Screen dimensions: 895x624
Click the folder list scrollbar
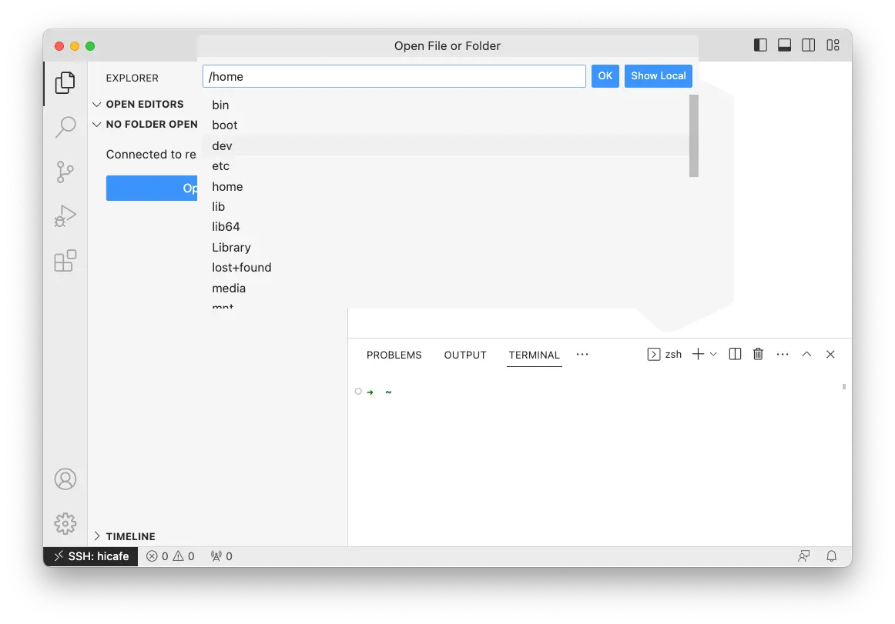point(693,136)
